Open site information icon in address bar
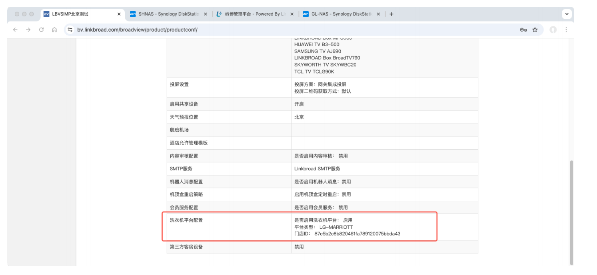The height and width of the screenshot is (275, 597). pyautogui.click(x=70, y=30)
